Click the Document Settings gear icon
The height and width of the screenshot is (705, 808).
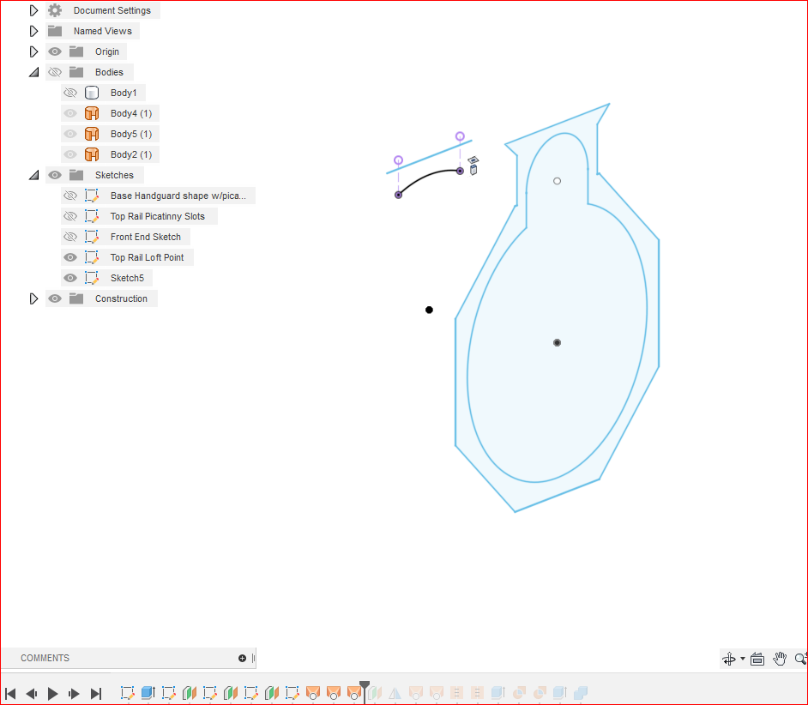[x=55, y=10]
